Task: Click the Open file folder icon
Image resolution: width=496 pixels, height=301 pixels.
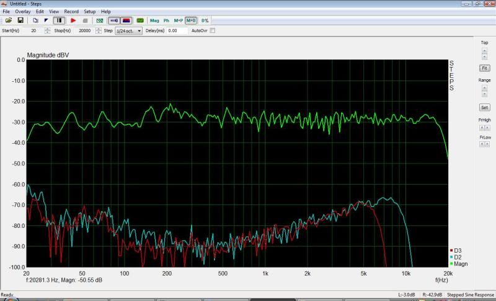Action: [9, 20]
